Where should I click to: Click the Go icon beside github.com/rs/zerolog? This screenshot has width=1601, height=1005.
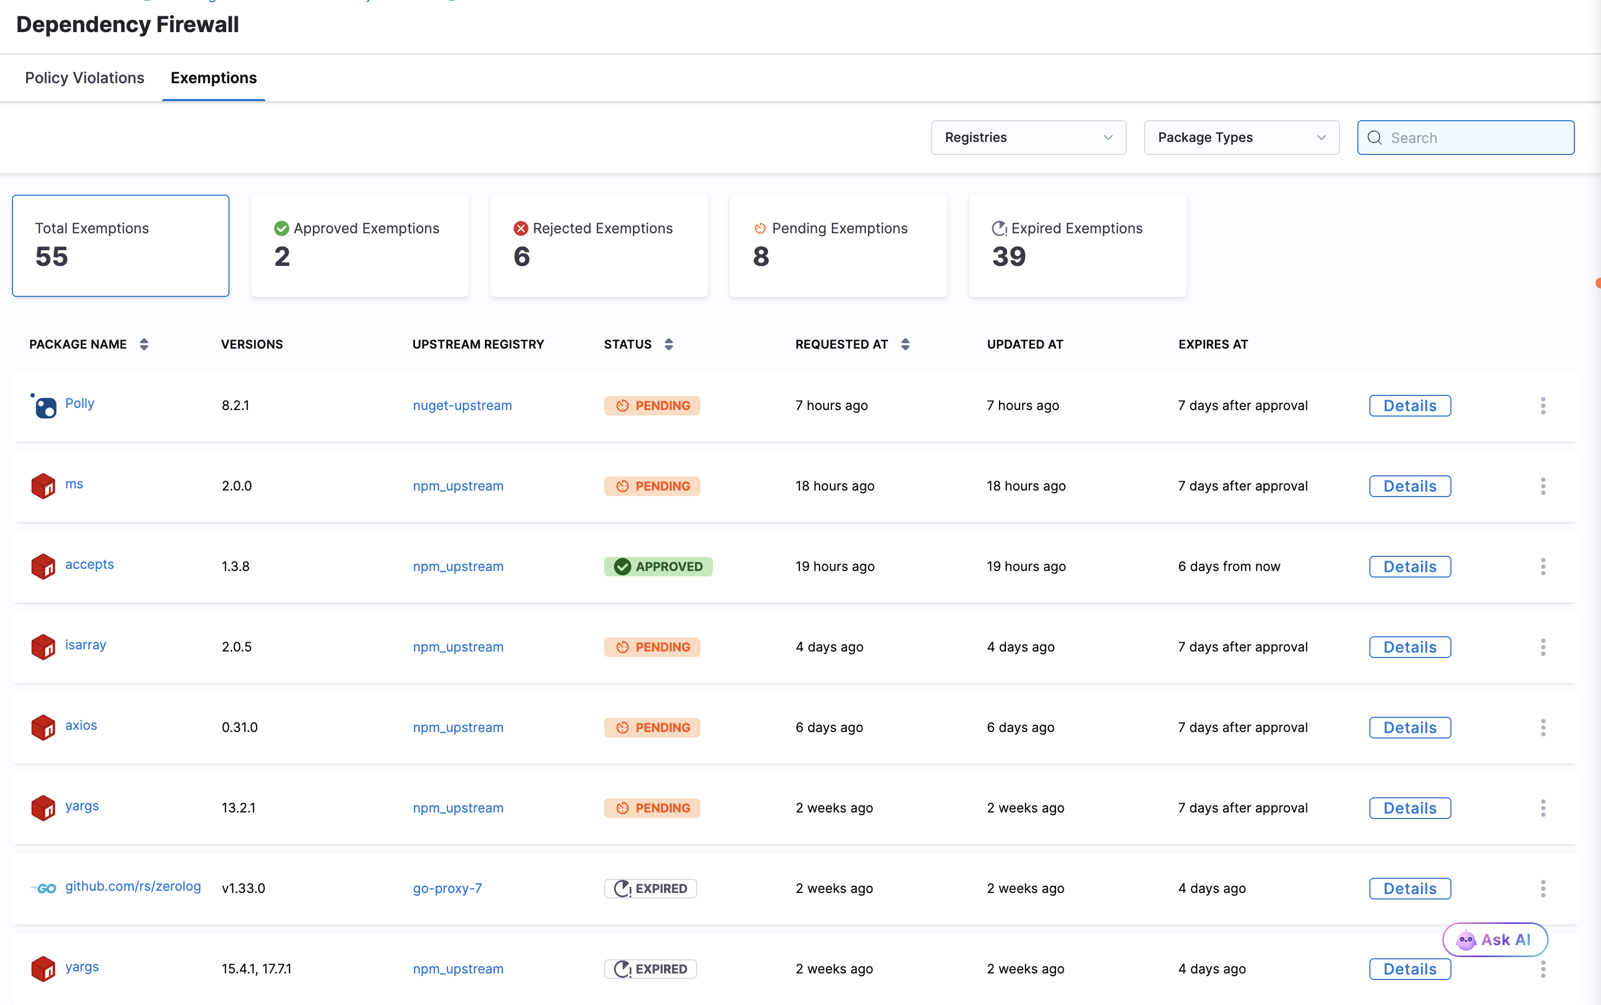point(44,888)
